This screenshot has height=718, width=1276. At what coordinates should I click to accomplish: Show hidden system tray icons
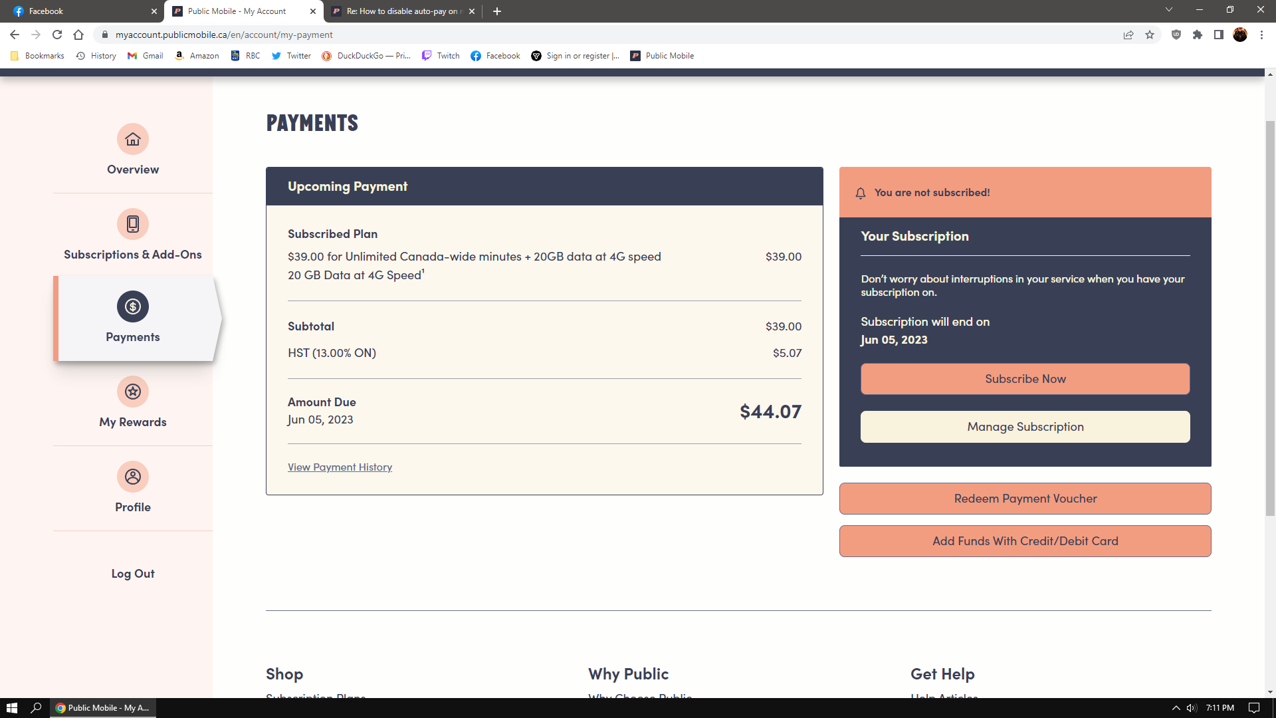1176,708
